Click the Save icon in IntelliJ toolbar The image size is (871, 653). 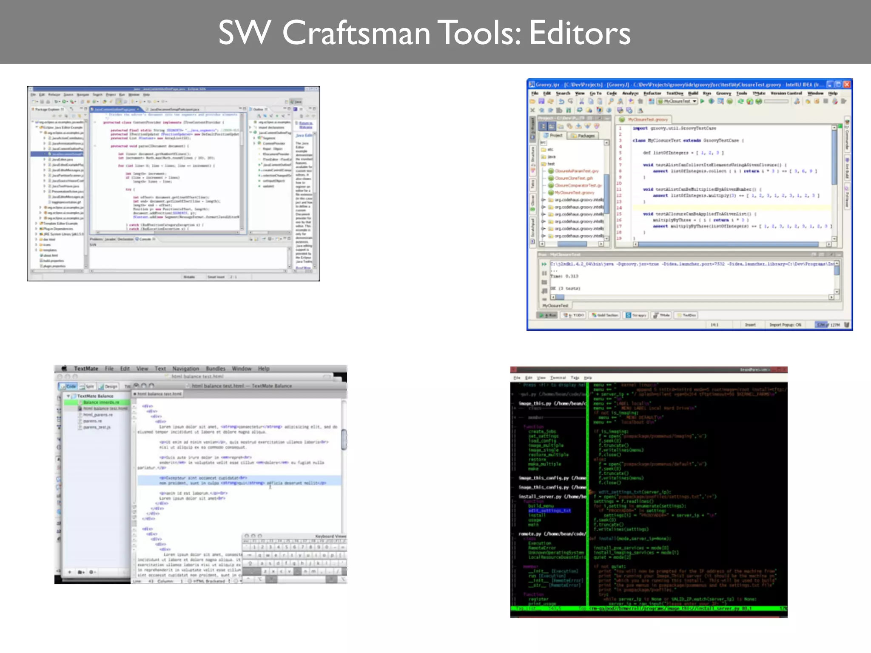pos(541,101)
